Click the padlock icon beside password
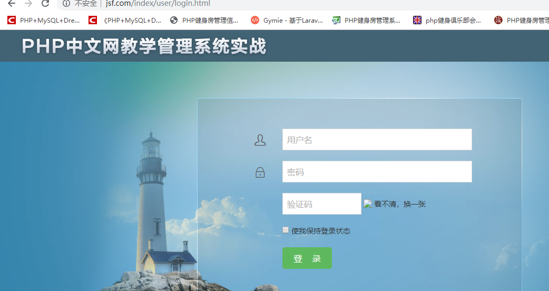The width and height of the screenshot is (549, 291). pos(260,172)
